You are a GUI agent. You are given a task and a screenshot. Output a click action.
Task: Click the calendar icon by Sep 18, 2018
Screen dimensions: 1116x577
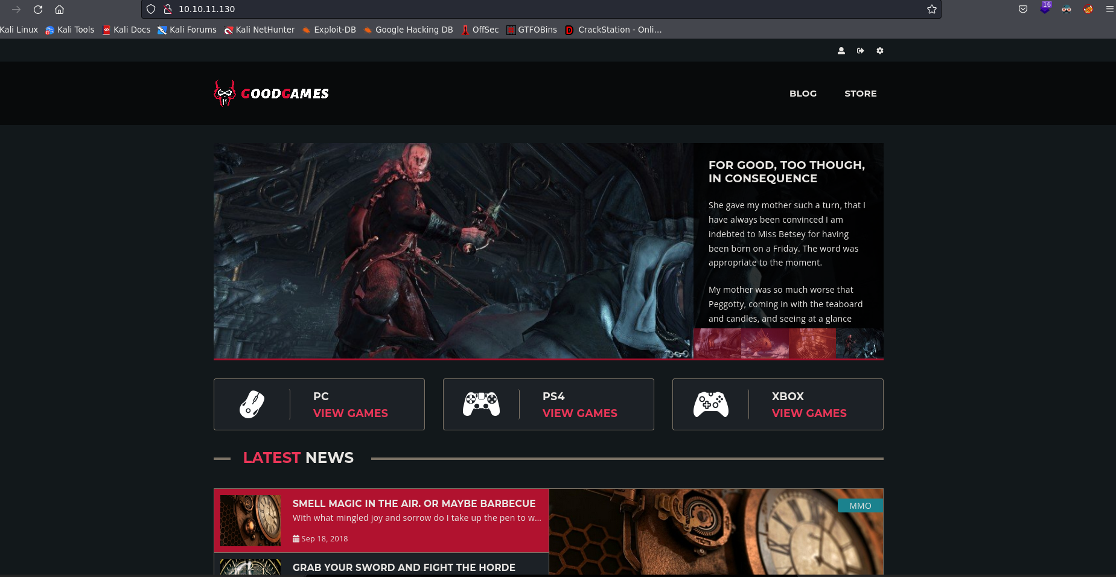[x=296, y=538]
